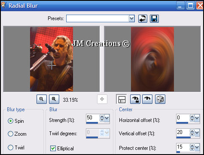Zoom in the preview with plus magnifier
Screen dimensions: 204x155
[54, 99]
